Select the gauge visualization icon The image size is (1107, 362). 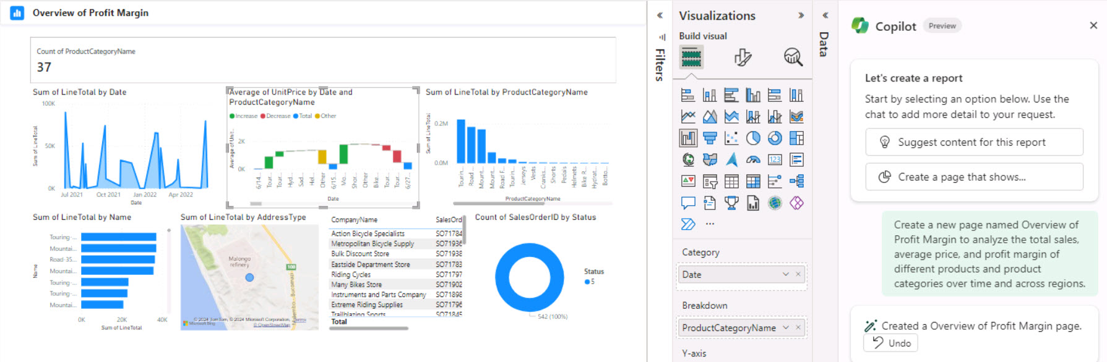coord(753,160)
